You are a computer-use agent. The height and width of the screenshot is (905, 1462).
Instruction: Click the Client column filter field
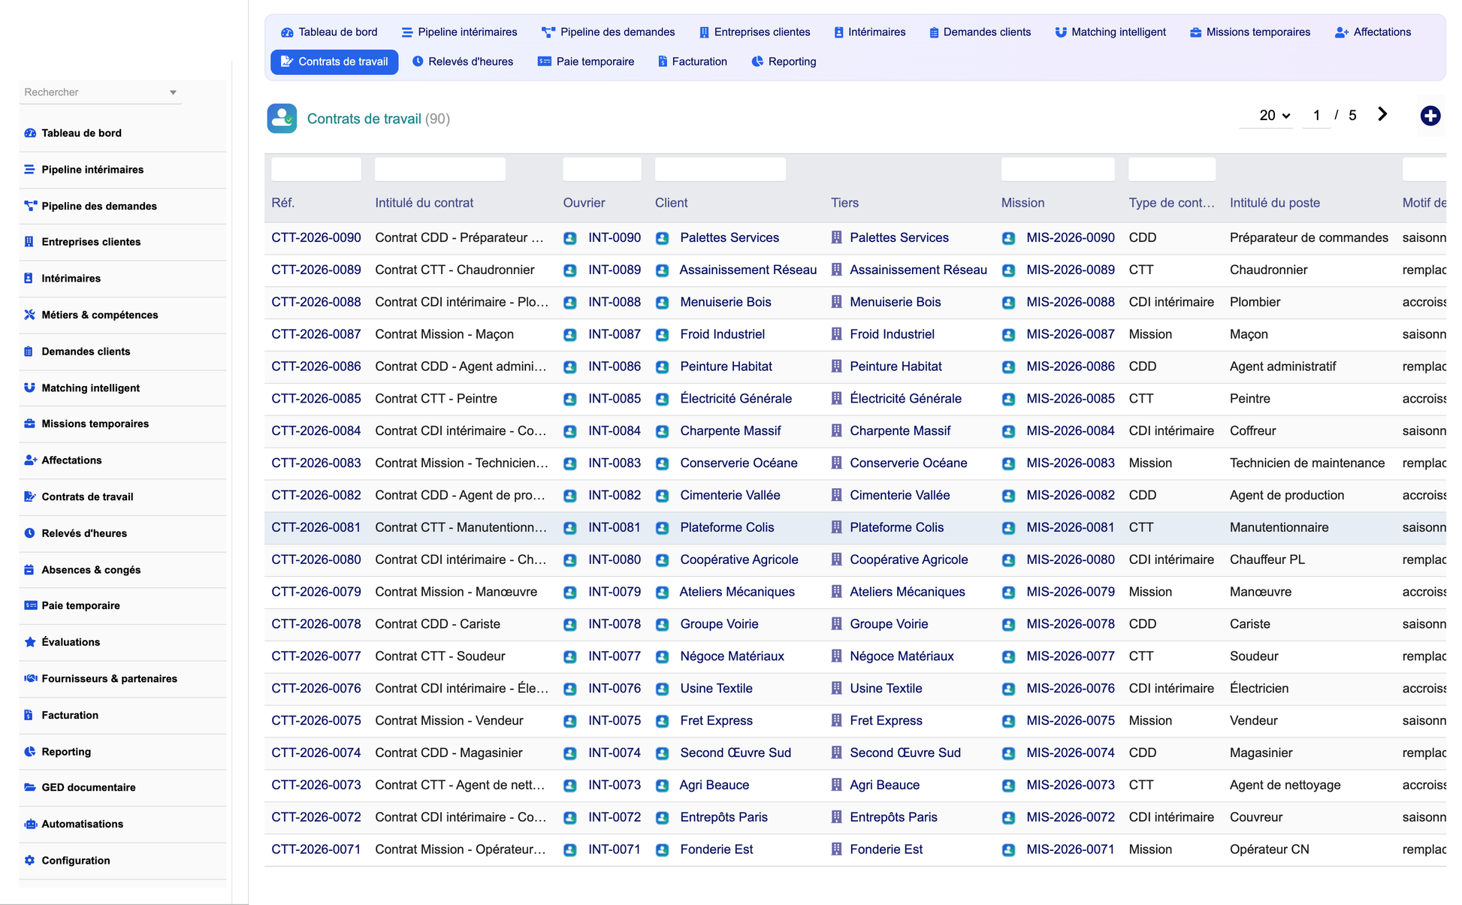click(720, 169)
